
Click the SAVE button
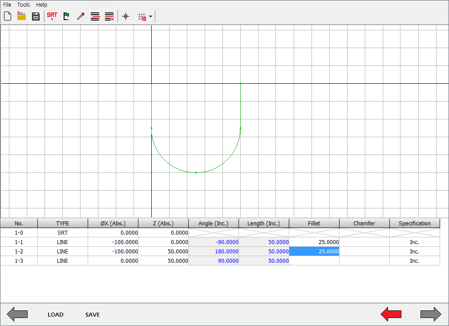93,314
